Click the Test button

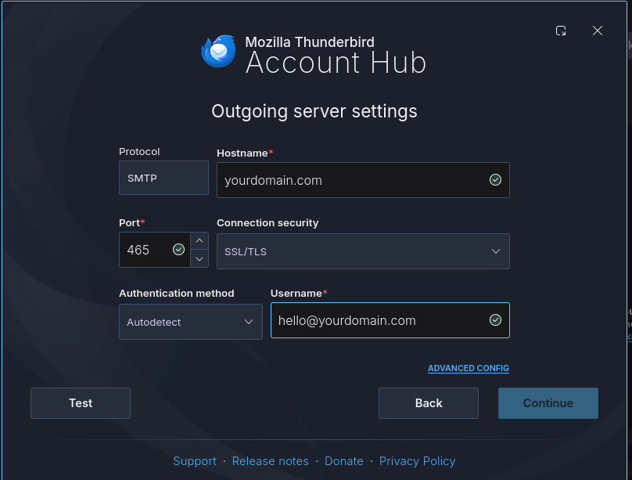pyautogui.click(x=81, y=403)
